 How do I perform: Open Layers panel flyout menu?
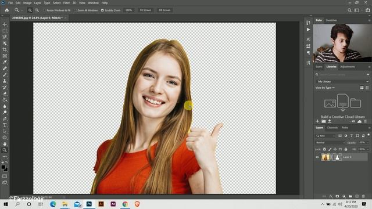369,128
